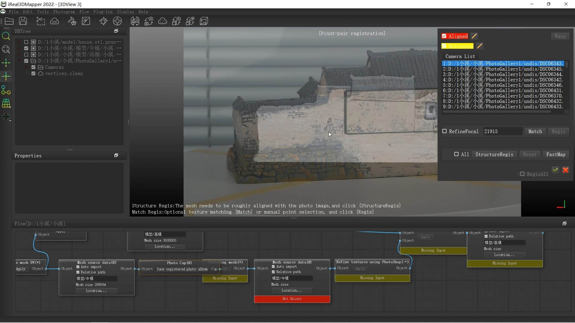Enable the RefineFocal checkbox
The width and height of the screenshot is (575, 323).
[444, 131]
